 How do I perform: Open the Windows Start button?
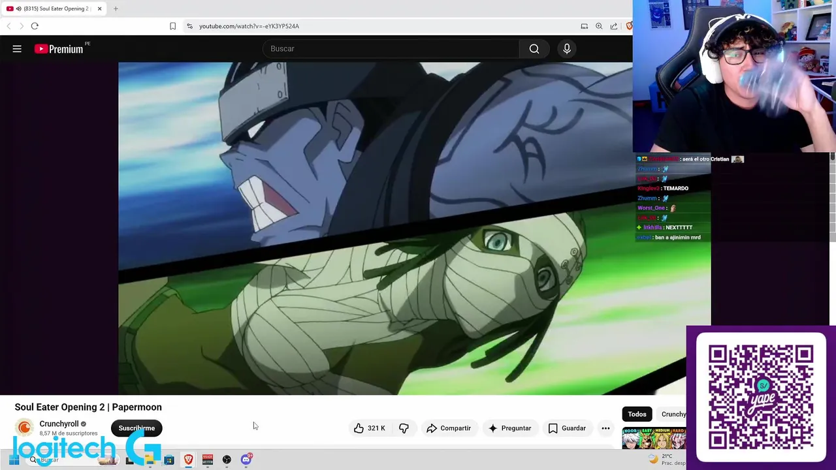14,460
